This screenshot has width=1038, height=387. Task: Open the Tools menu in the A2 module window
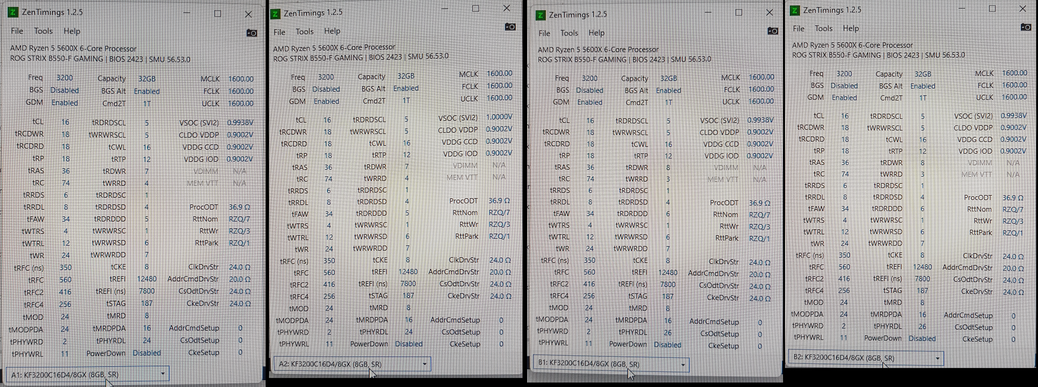(304, 32)
